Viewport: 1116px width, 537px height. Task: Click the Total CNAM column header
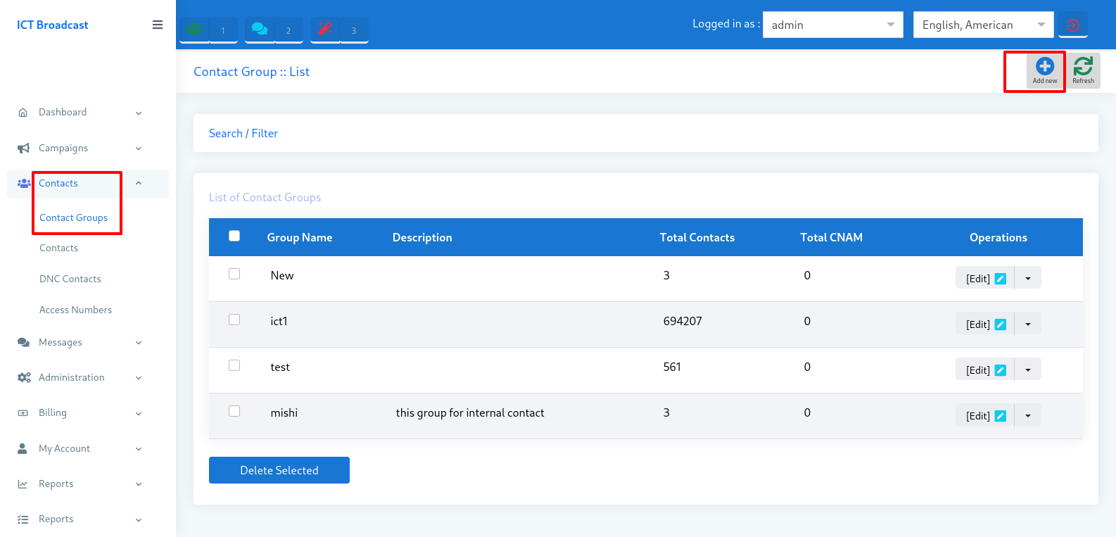pyautogui.click(x=831, y=237)
